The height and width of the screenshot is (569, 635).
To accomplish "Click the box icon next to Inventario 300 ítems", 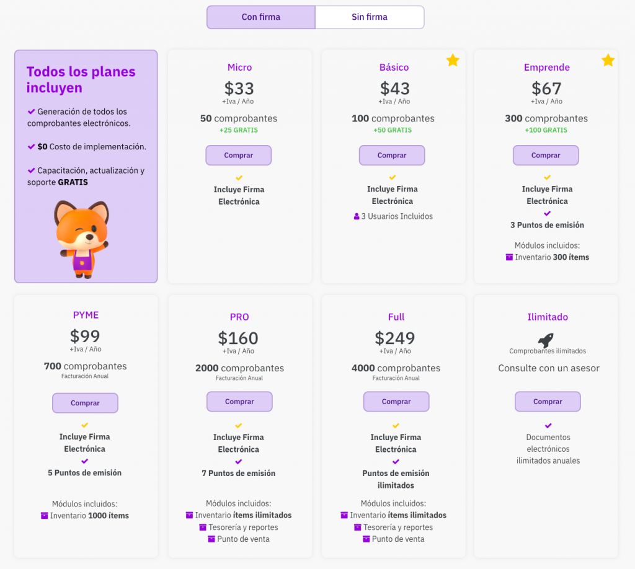I will coord(509,257).
